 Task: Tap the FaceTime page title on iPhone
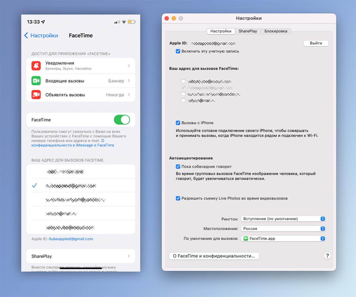tap(81, 36)
